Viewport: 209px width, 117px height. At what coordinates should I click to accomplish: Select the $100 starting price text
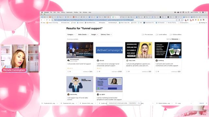120,71
